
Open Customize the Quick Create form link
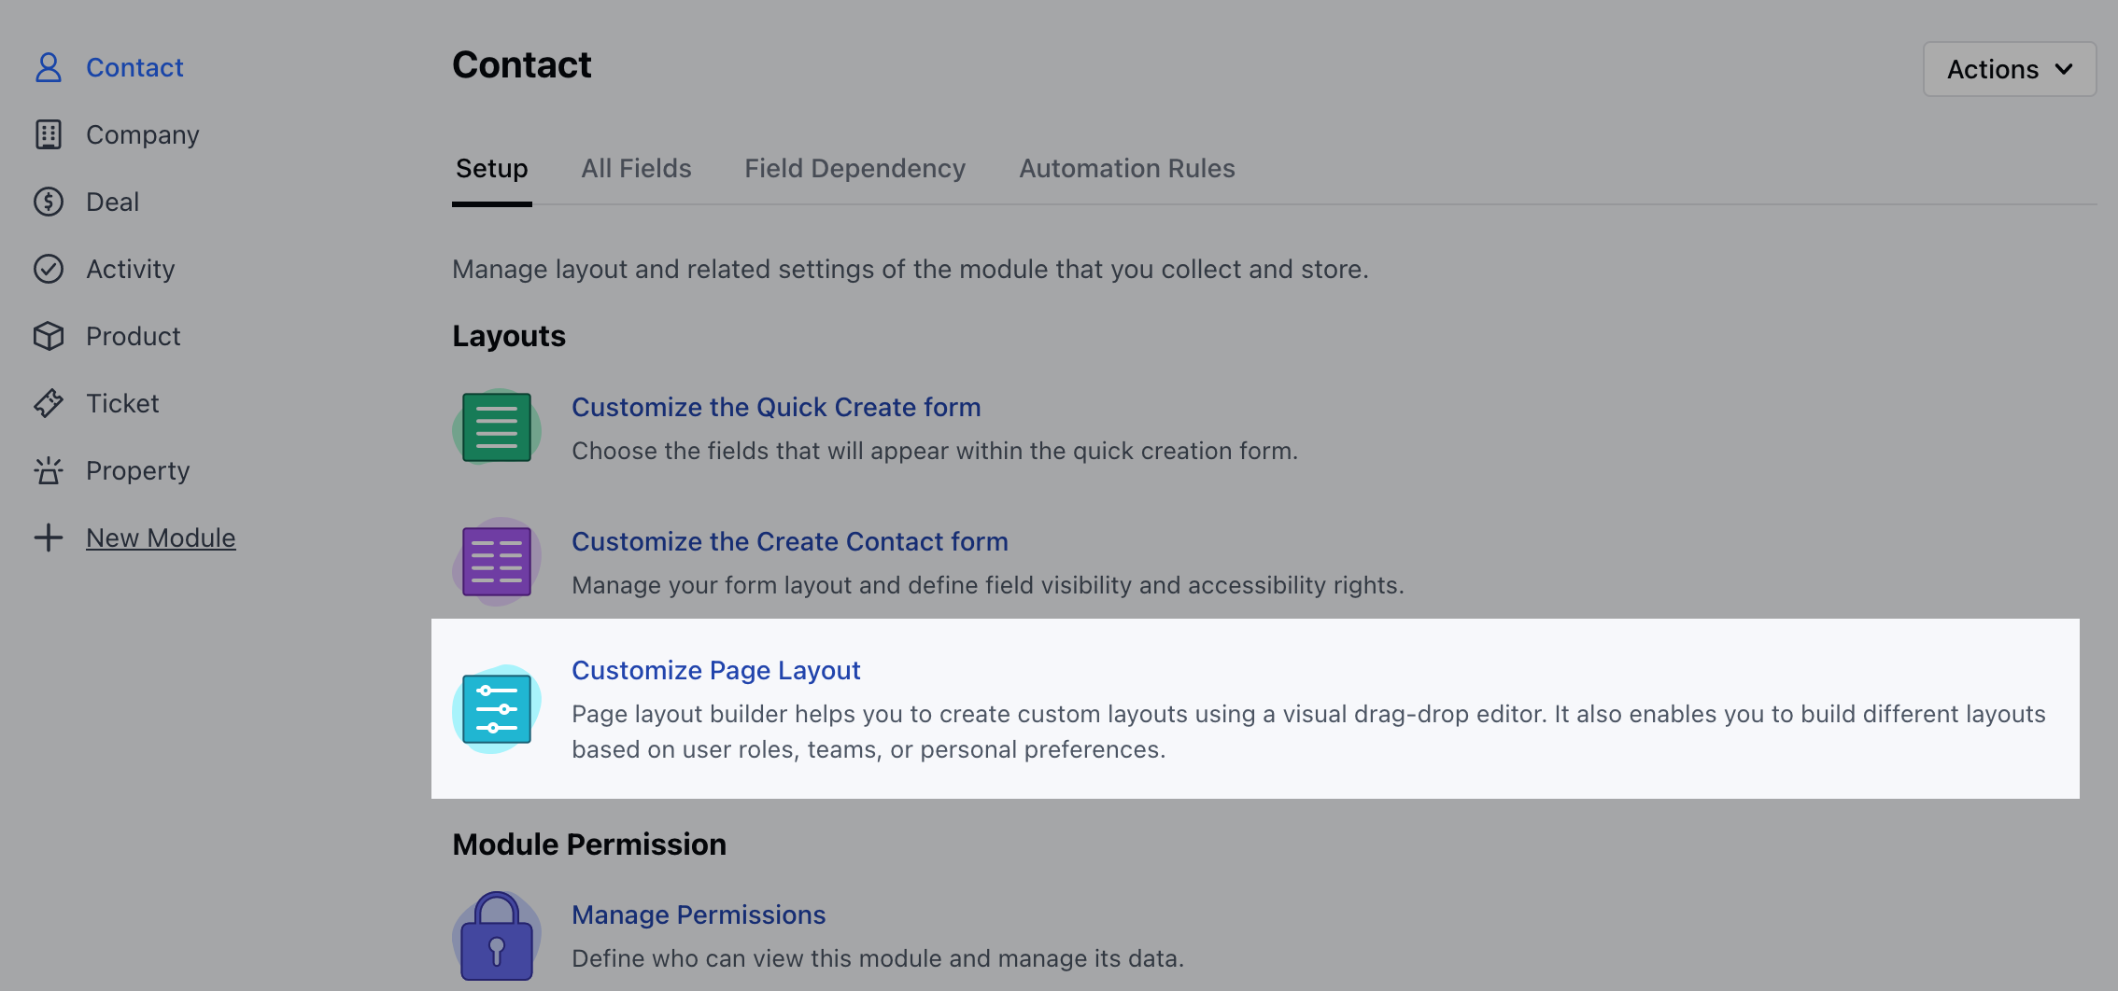point(776,407)
